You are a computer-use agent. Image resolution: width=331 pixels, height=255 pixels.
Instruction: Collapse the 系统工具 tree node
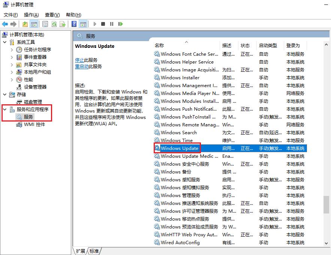pyautogui.click(x=4, y=42)
